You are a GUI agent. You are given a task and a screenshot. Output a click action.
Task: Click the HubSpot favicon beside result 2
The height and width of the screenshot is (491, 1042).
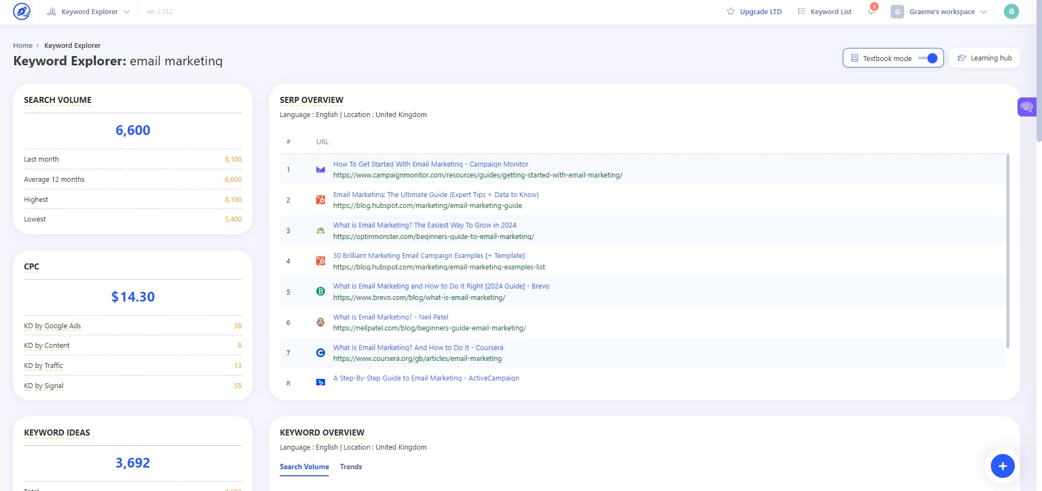(x=321, y=200)
